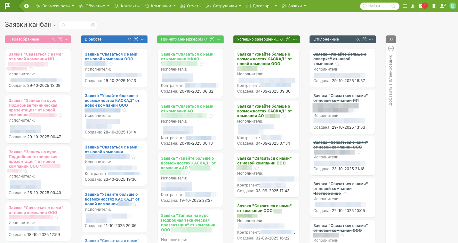
Task: Open green card "Связаться с нами" от компании МКАО
Action: click(x=188, y=57)
